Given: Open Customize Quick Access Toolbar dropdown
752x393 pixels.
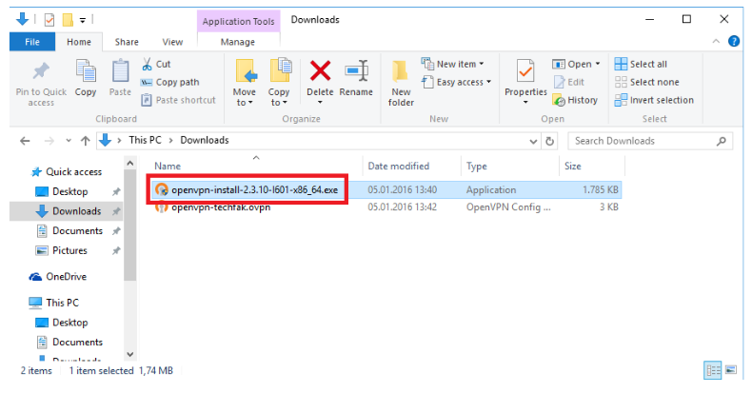Looking at the screenshot, I should coord(83,20).
